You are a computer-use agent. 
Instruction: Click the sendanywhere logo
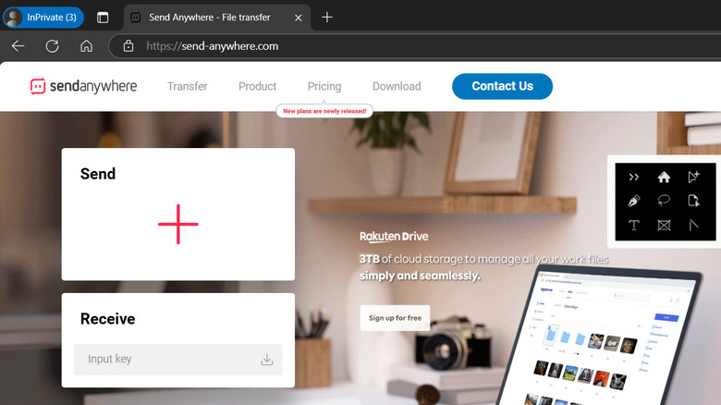coord(84,86)
